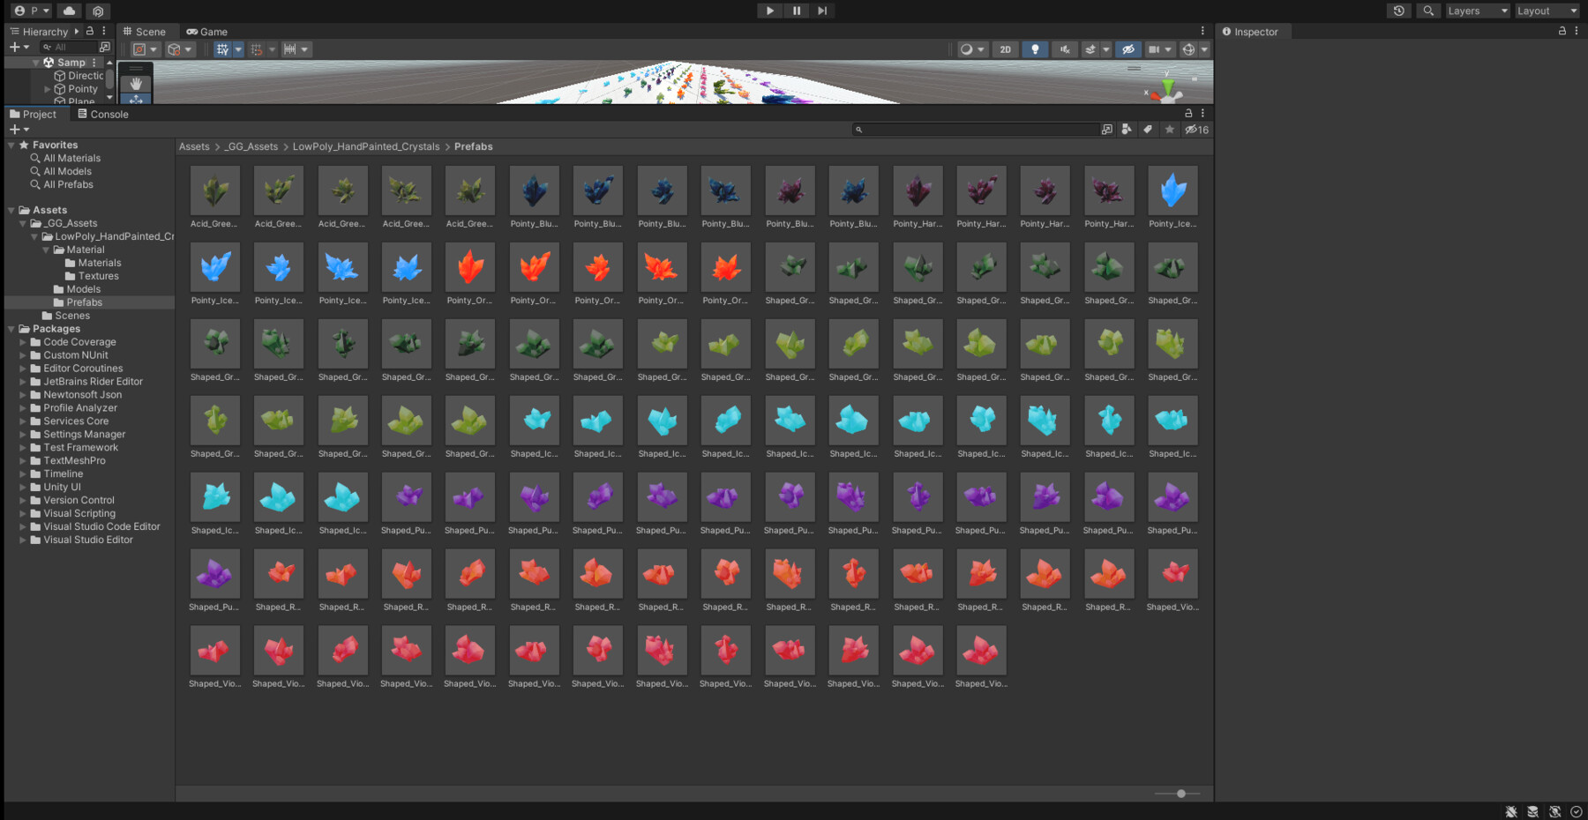Screen dimensions: 1588x820
Task: Lock the Inspector panel
Action: pos(1561,31)
